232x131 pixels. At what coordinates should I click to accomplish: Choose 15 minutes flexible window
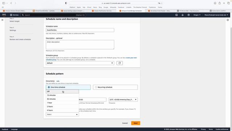(x=62, y=95)
